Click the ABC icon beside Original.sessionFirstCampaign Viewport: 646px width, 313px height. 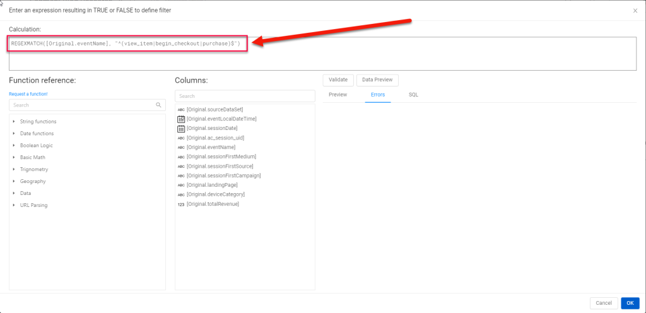tap(181, 176)
